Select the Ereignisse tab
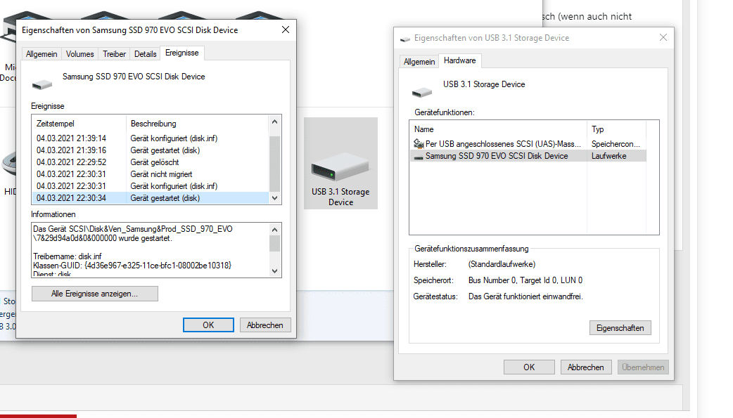 182,53
